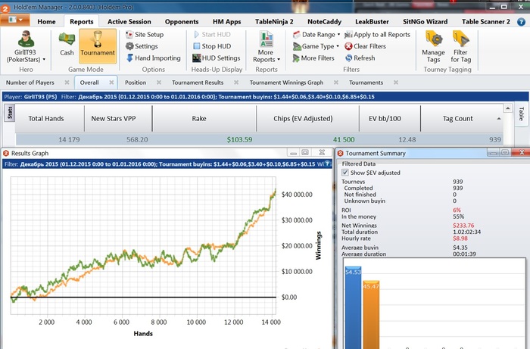
Task: Click help icon in Results Graph filter bar
Action: tap(327, 164)
